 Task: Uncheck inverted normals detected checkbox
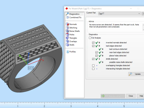pyautogui.click(x=93, y=43)
